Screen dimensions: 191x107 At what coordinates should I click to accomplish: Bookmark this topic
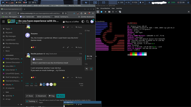41,96
